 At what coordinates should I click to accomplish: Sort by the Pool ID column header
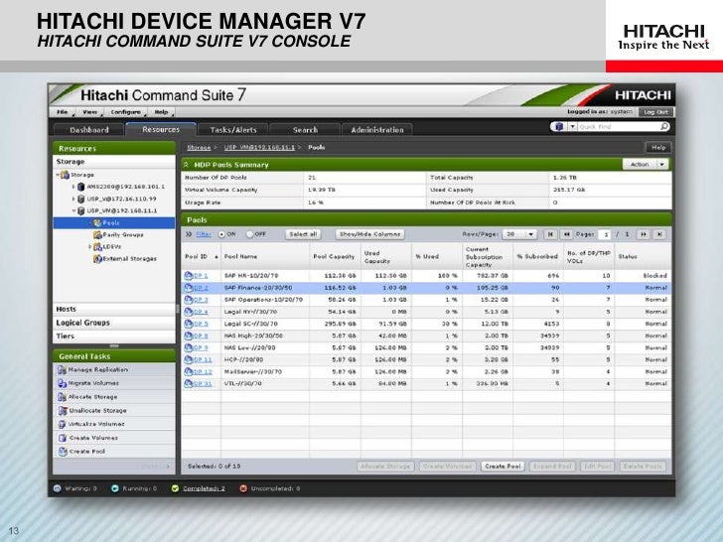pyautogui.click(x=201, y=256)
